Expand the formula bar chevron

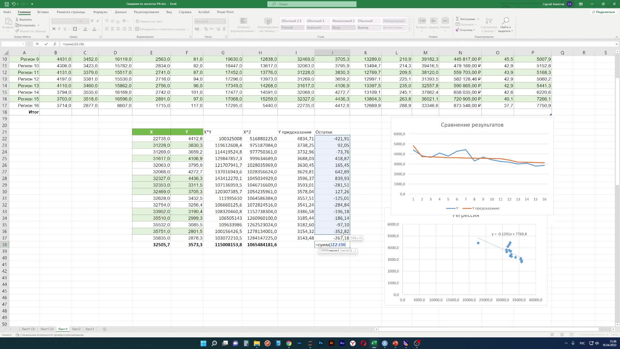tap(616, 44)
